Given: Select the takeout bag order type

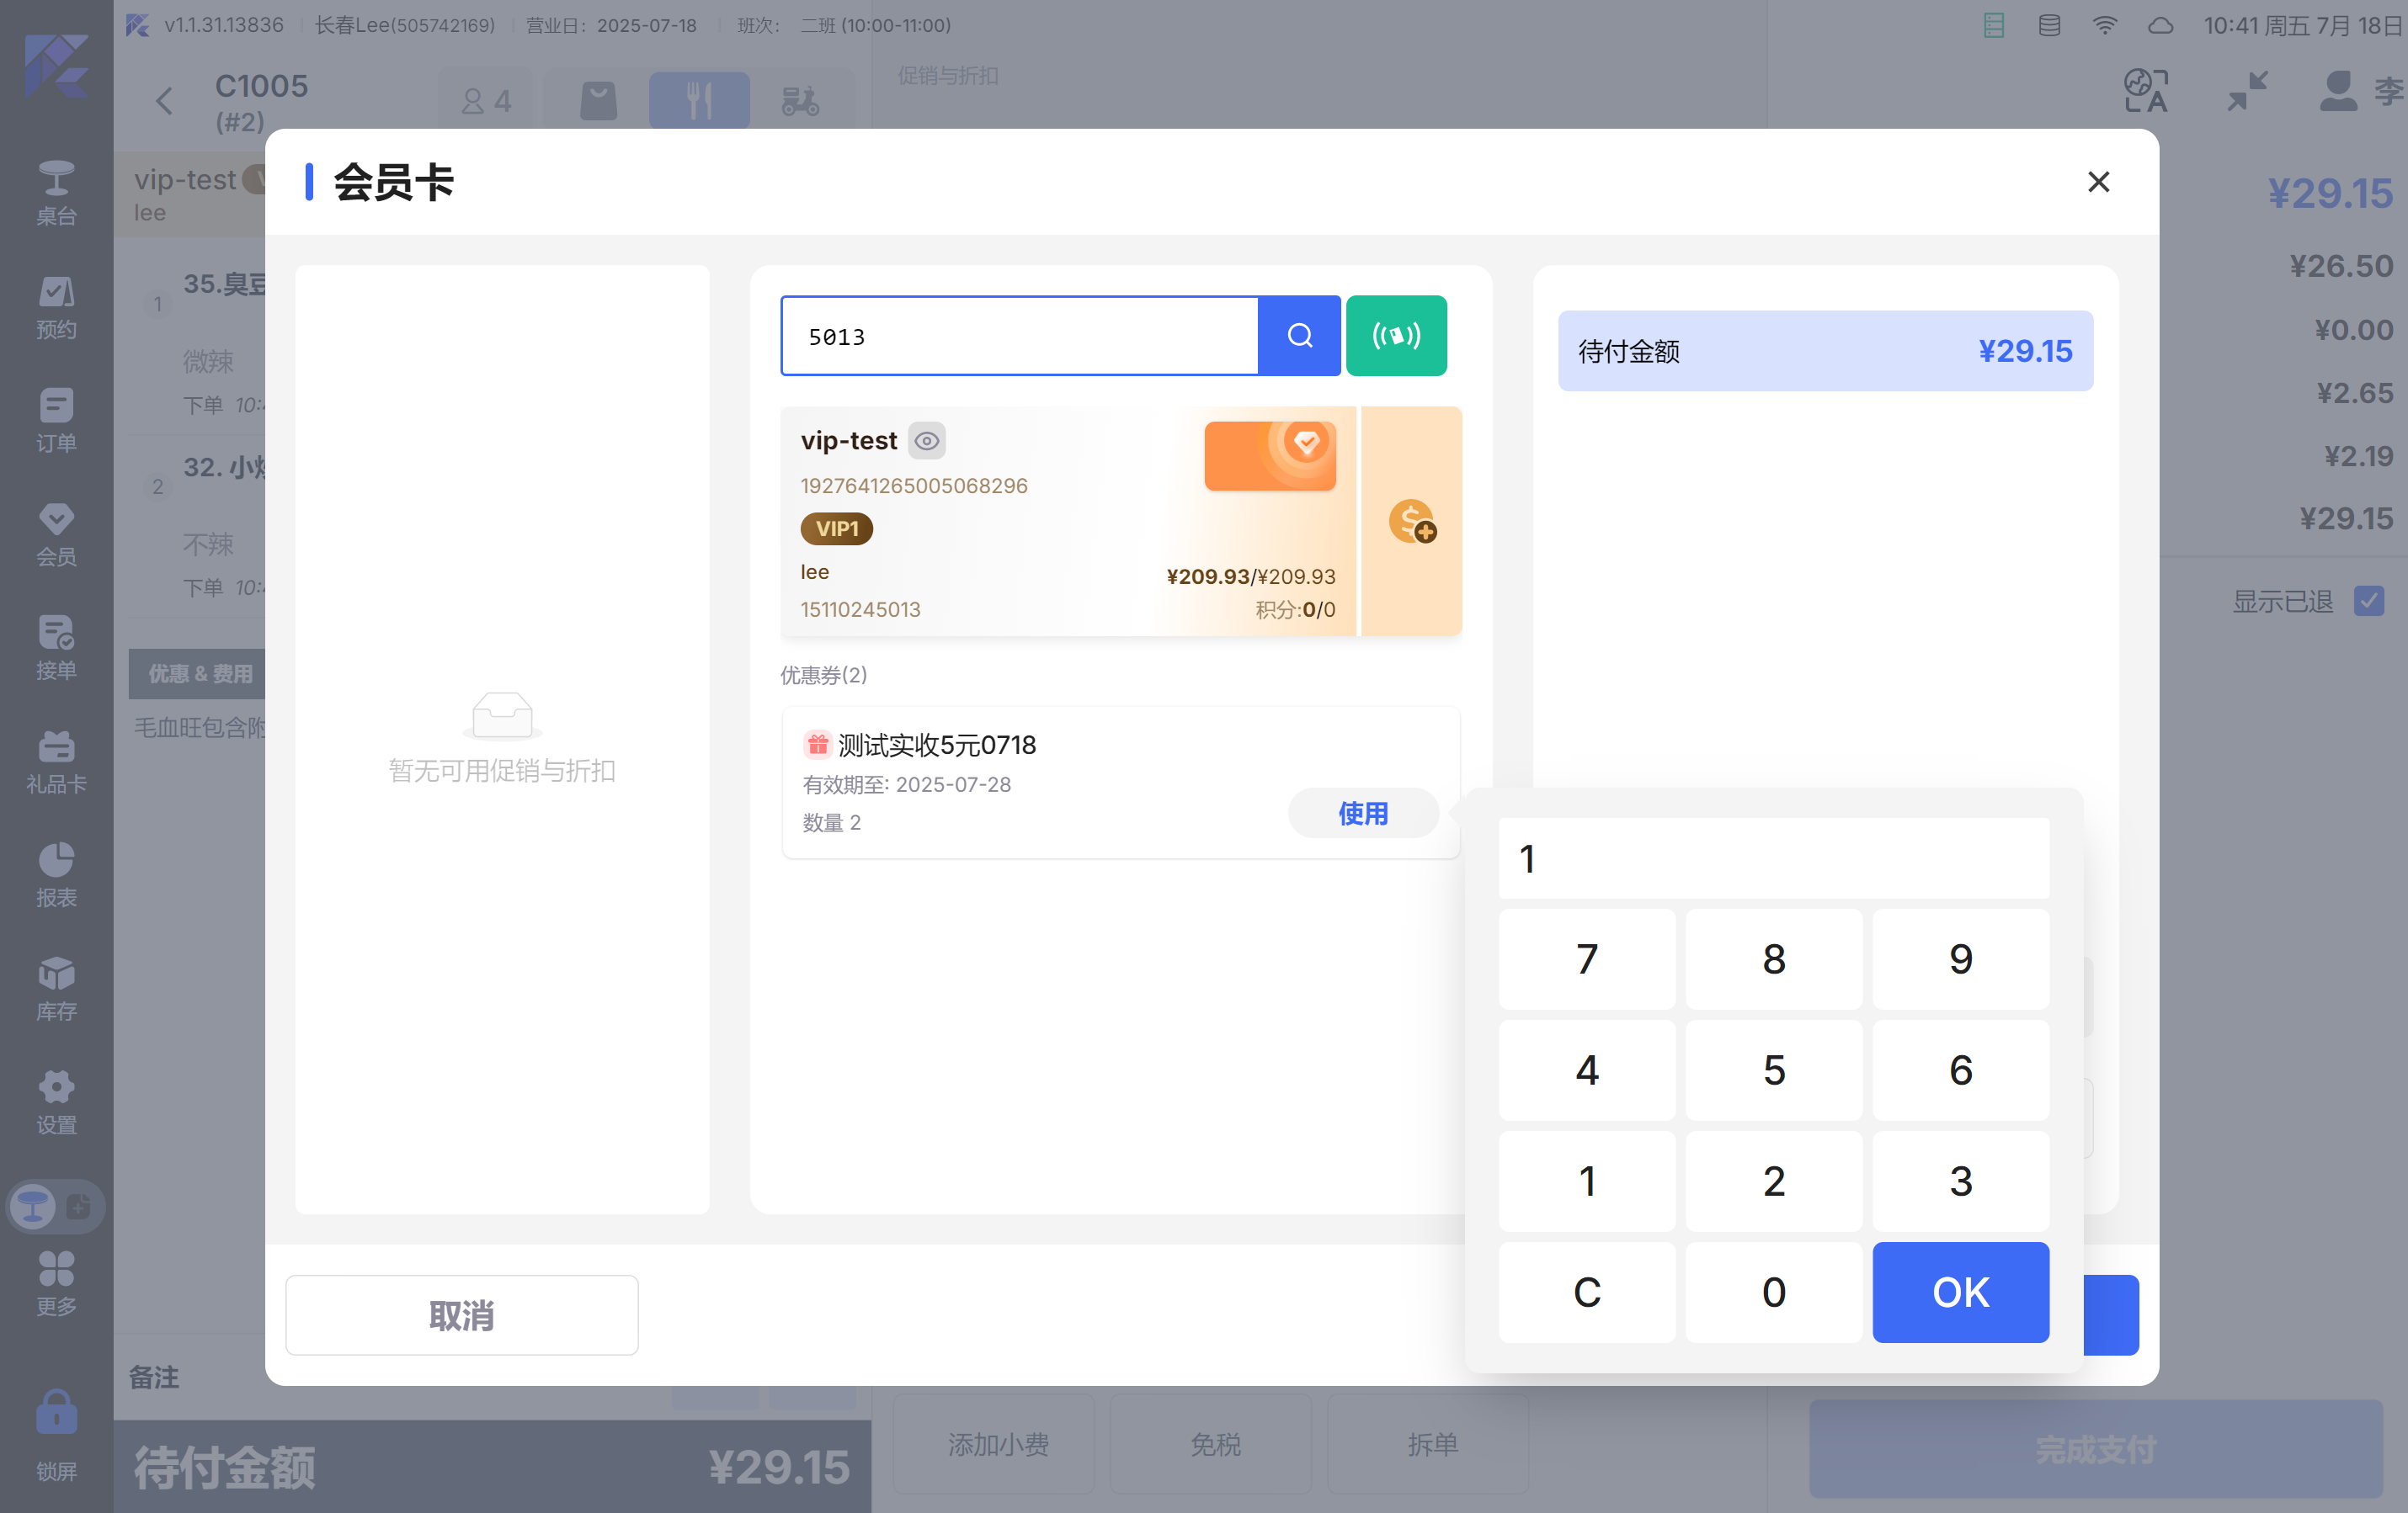Looking at the screenshot, I should pos(598,100).
